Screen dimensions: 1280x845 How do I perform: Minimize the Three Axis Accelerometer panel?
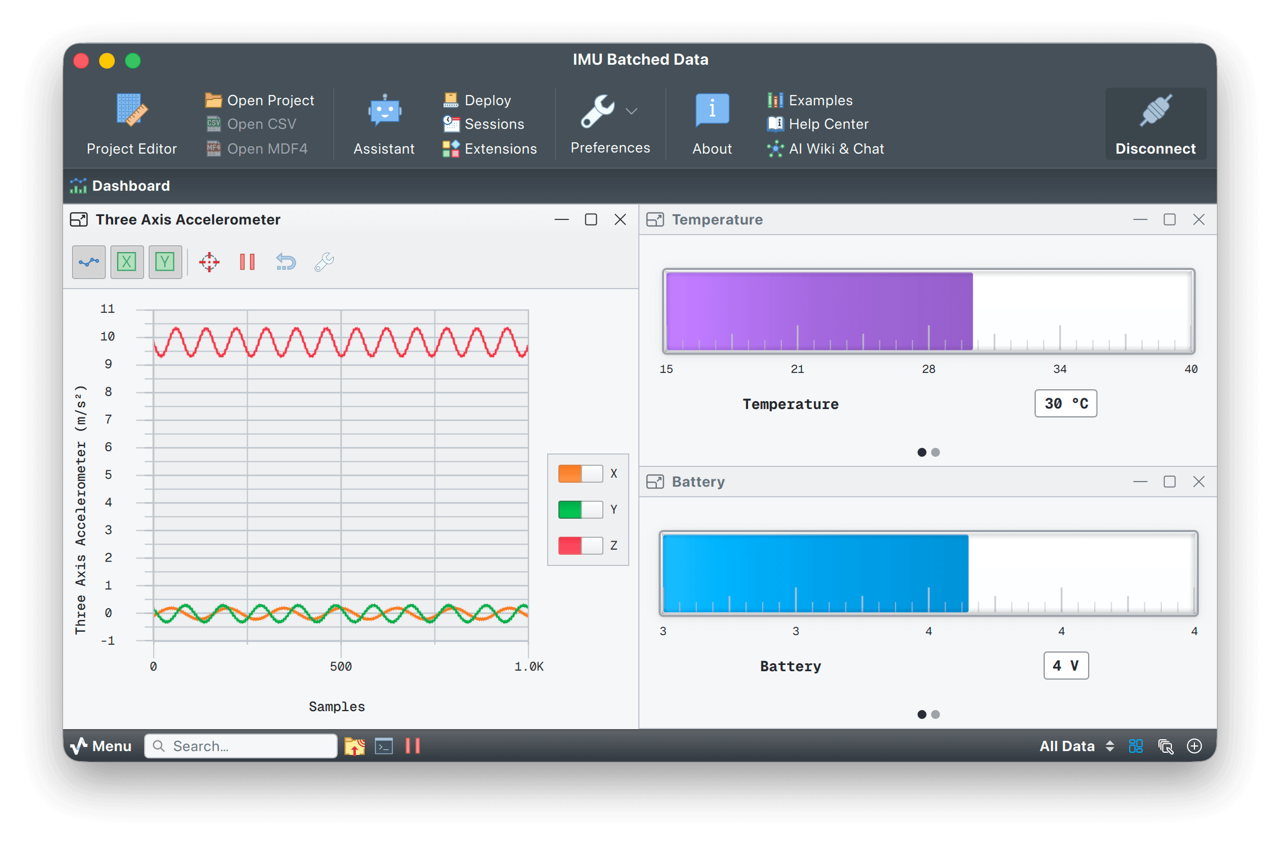click(562, 219)
